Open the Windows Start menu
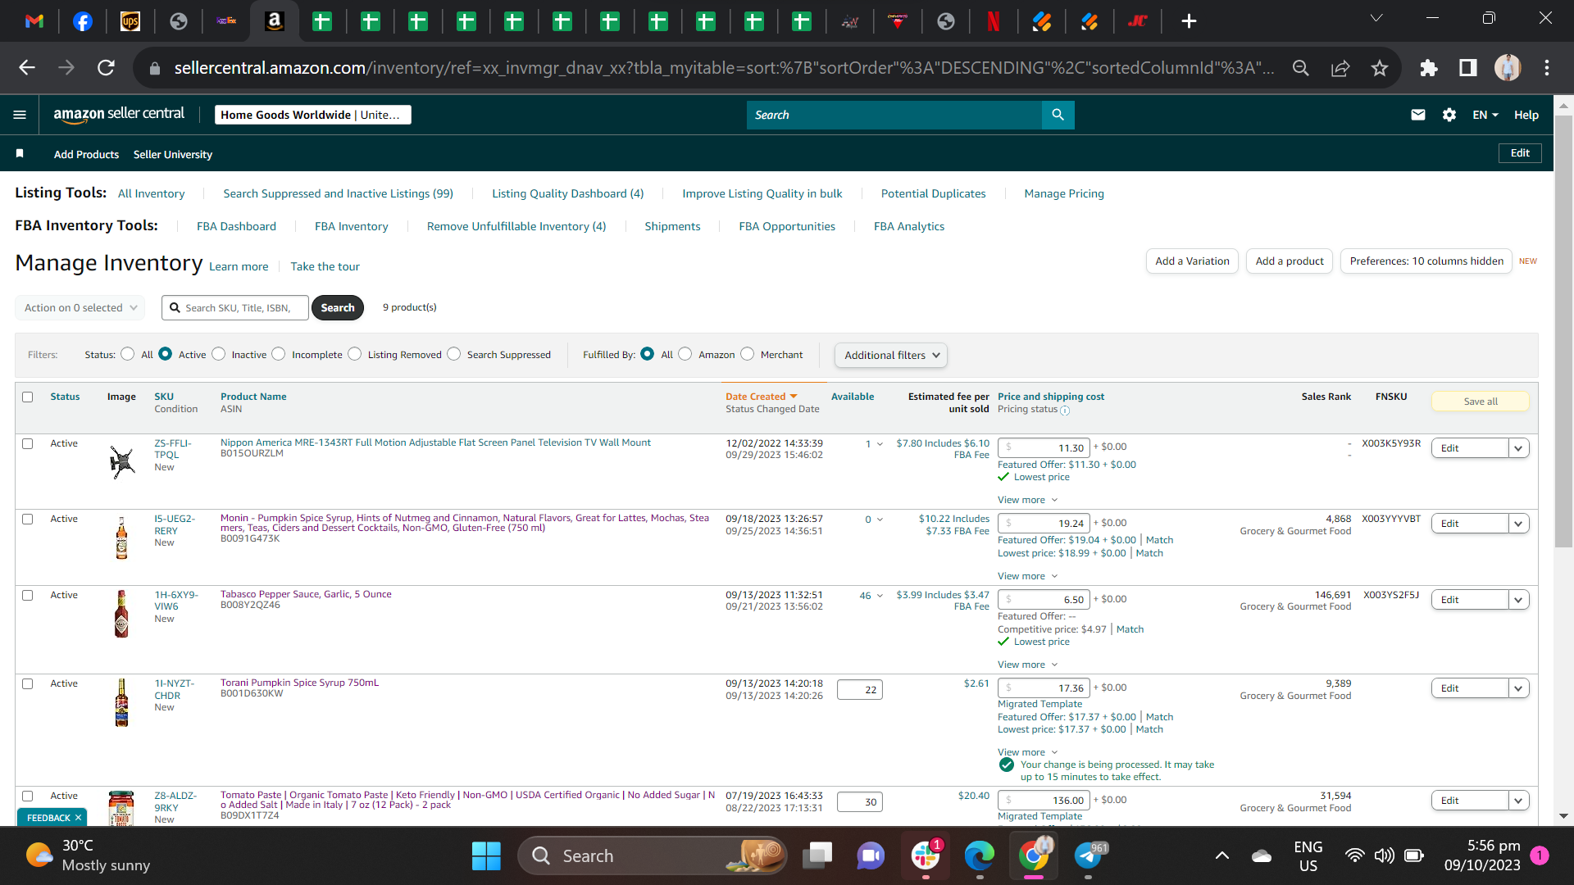This screenshot has width=1574, height=885. pyautogui.click(x=486, y=856)
